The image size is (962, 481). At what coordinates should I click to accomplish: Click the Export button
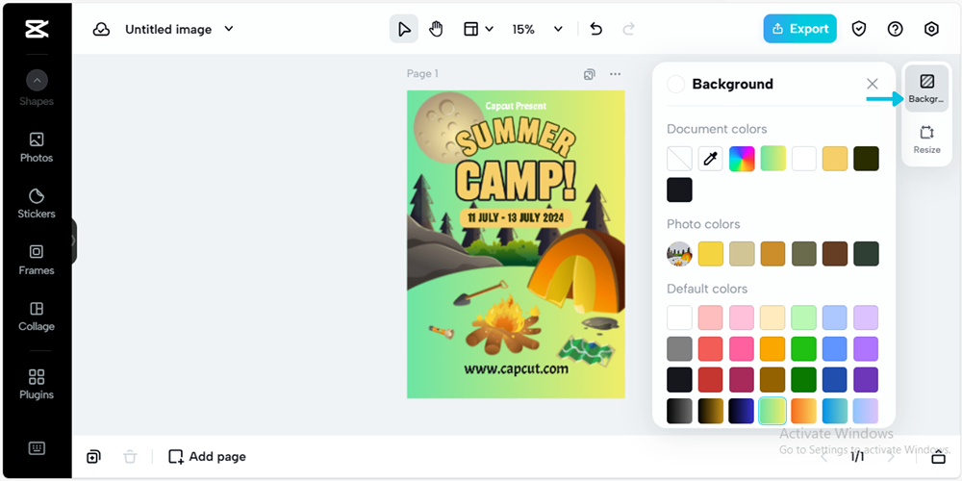click(800, 29)
